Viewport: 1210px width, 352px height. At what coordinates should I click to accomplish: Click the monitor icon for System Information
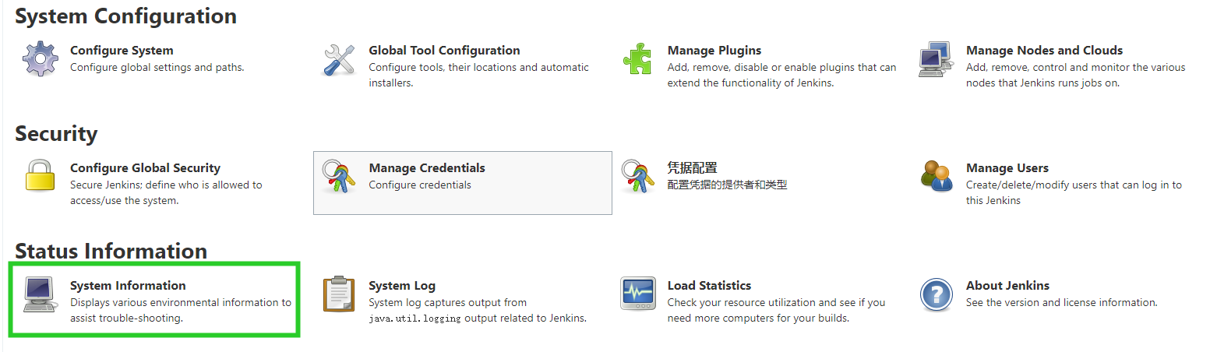pyautogui.click(x=40, y=294)
